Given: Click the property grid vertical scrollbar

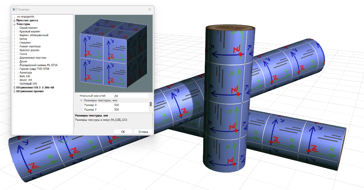Looking at the screenshot, I should click(151, 104).
